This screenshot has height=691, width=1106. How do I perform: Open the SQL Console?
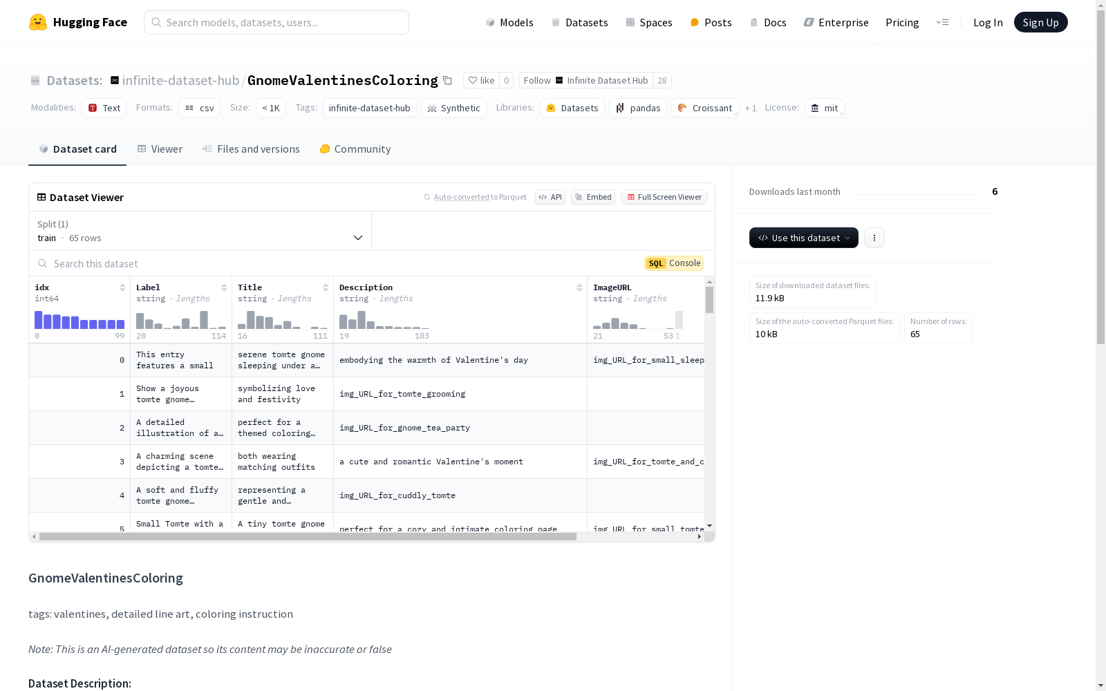point(674,263)
